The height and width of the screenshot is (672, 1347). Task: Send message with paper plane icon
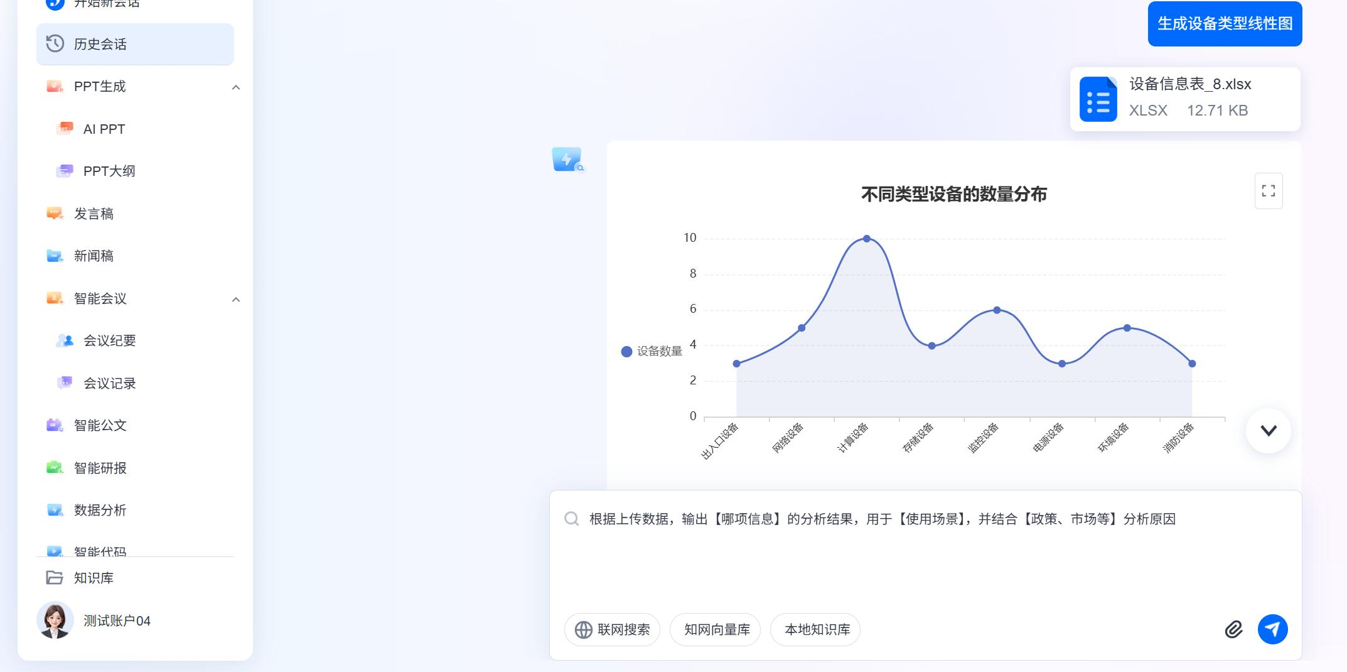1272,629
